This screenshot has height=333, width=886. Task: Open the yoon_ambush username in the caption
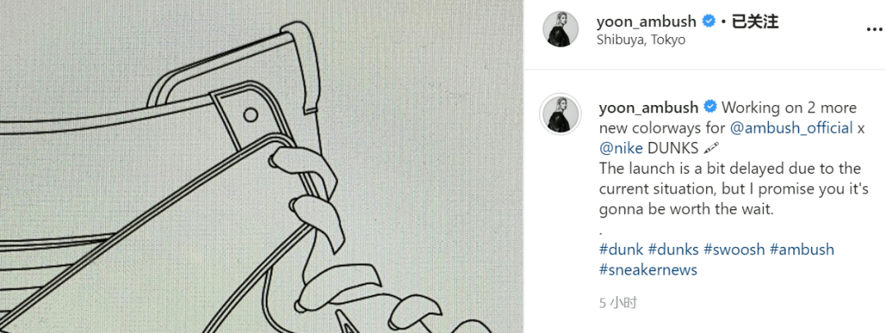click(x=649, y=107)
